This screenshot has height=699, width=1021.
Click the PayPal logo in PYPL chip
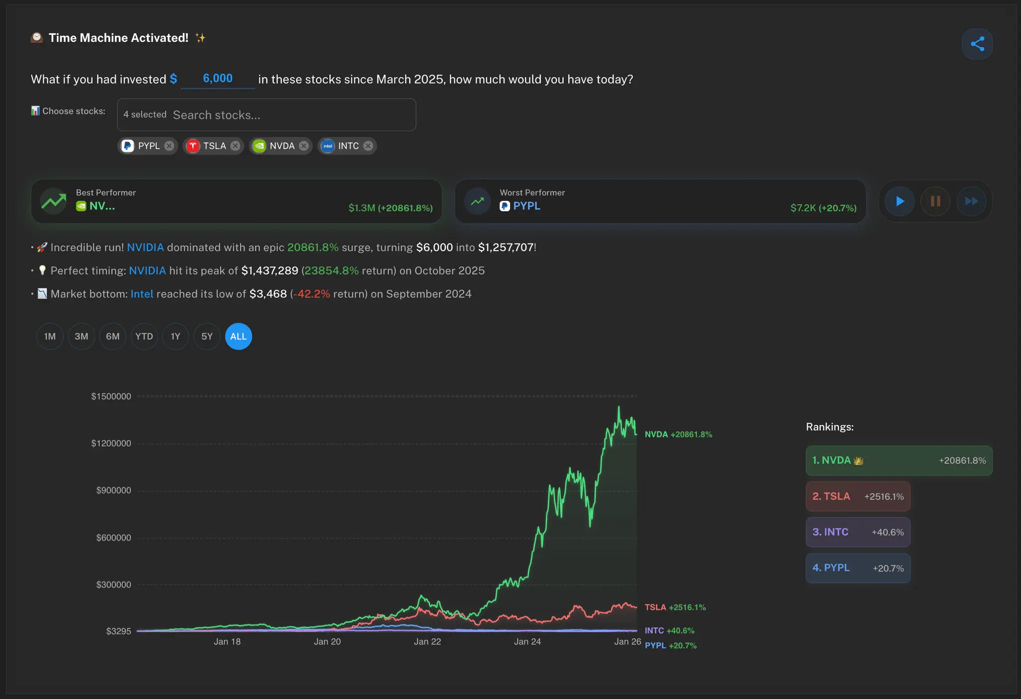[x=128, y=145]
